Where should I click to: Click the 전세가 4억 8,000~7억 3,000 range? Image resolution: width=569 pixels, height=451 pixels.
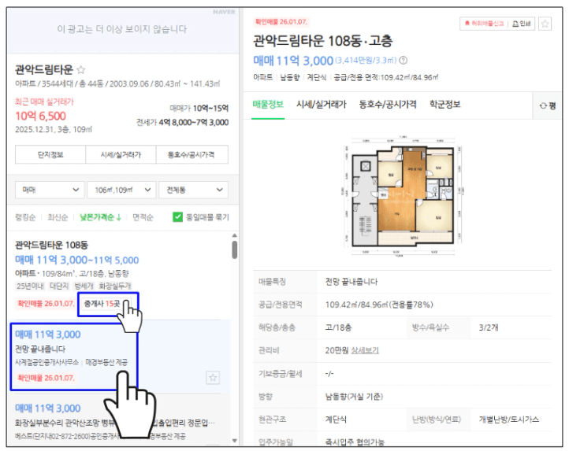click(183, 123)
